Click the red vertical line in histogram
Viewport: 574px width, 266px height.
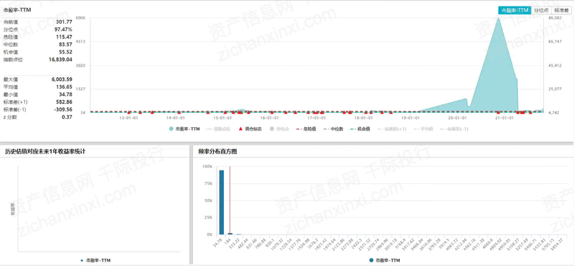tap(230, 200)
